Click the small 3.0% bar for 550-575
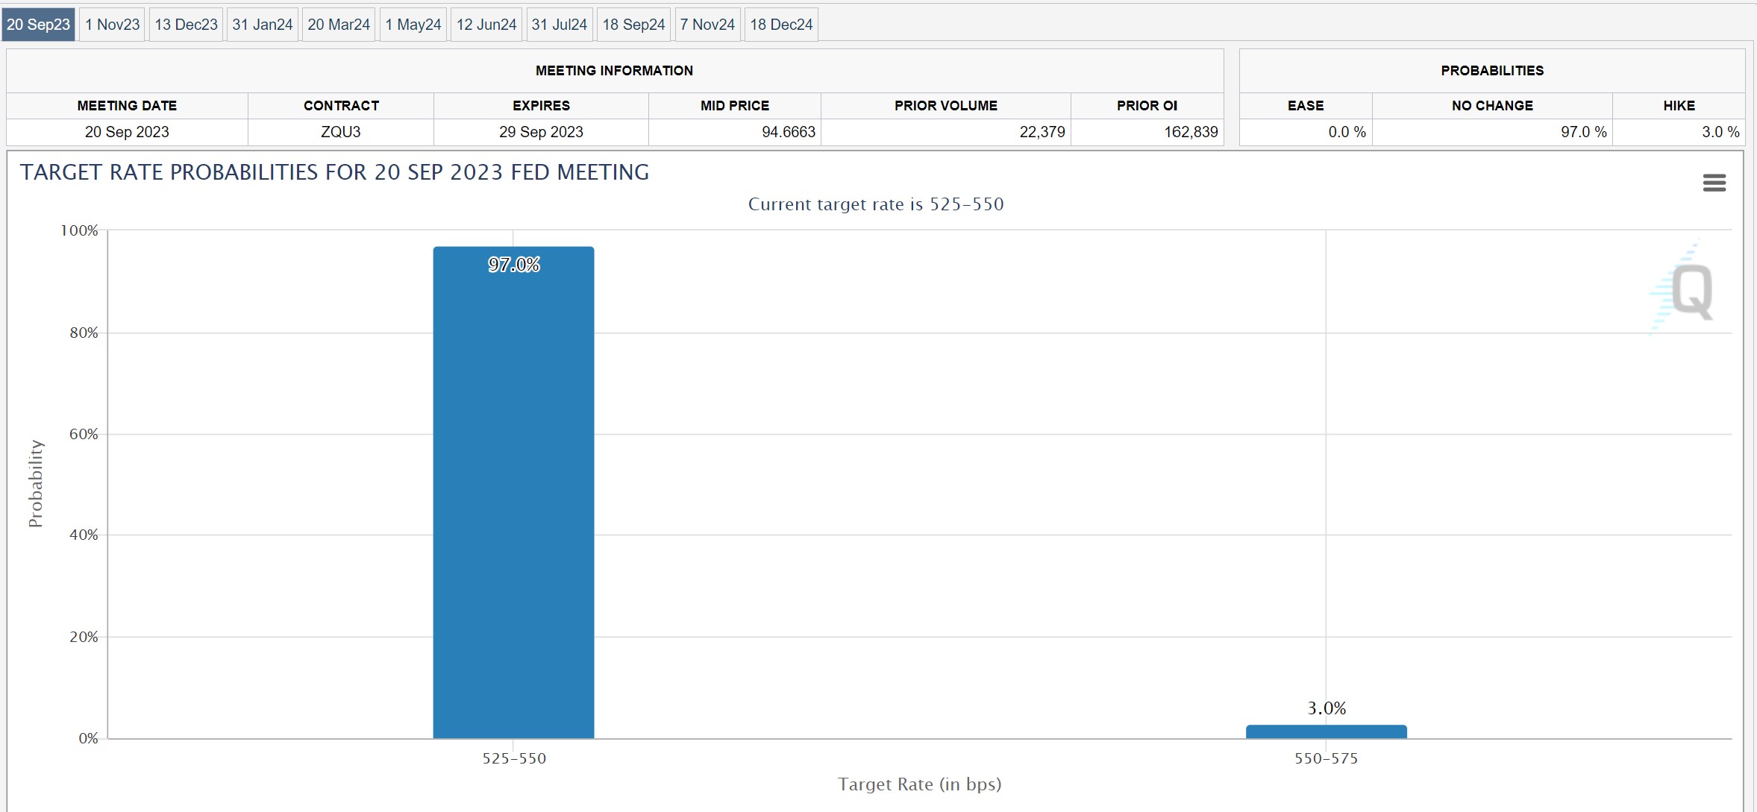Image resolution: width=1757 pixels, height=812 pixels. (x=1326, y=731)
